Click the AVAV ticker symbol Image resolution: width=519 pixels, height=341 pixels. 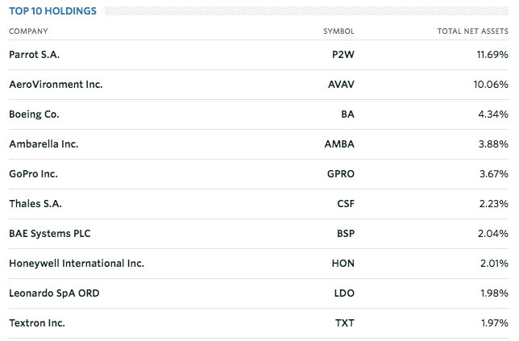(341, 85)
